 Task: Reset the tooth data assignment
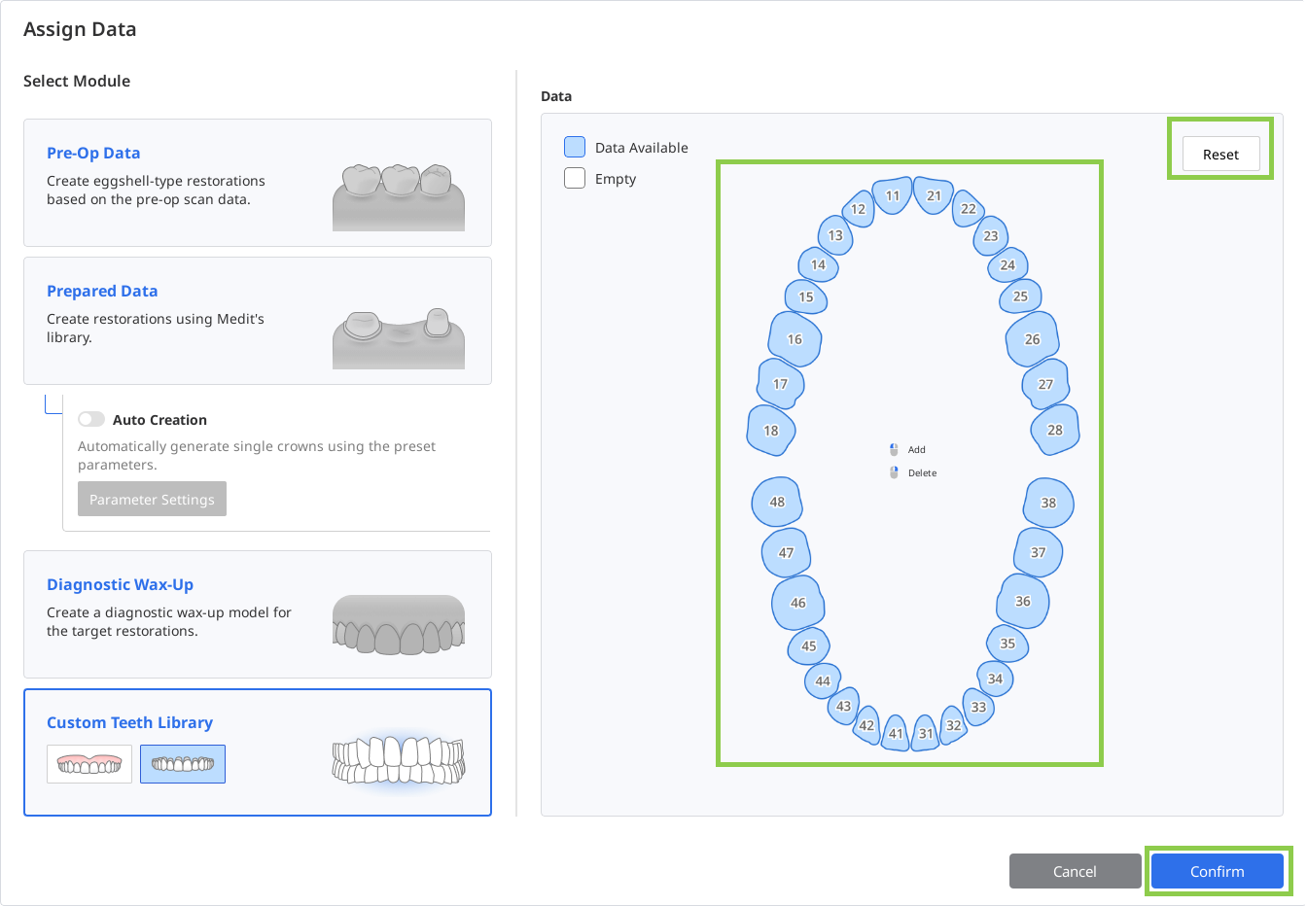pyautogui.click(x=1220, y=155)
